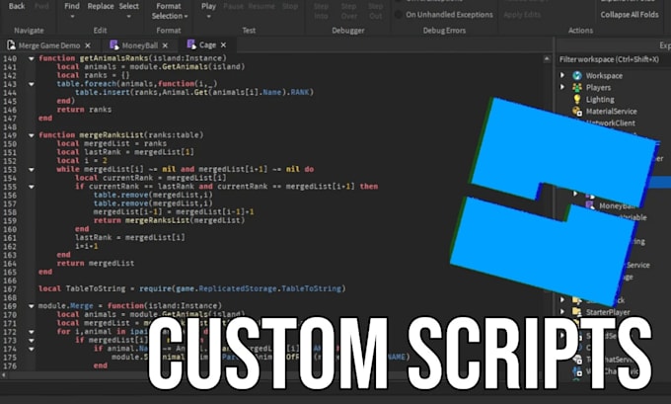Click the editor's vertical scrollbar up arrow
This screenshot has width=671, height=404.
547,58
